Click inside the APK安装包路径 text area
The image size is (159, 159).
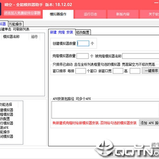tap(105, 110)
